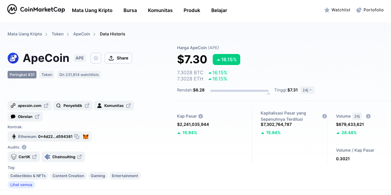The height and width of the screenshot is (195, 391).
Task: Open the Watchlist in the header
Action: pyautogui.click(x=337, y=10)
